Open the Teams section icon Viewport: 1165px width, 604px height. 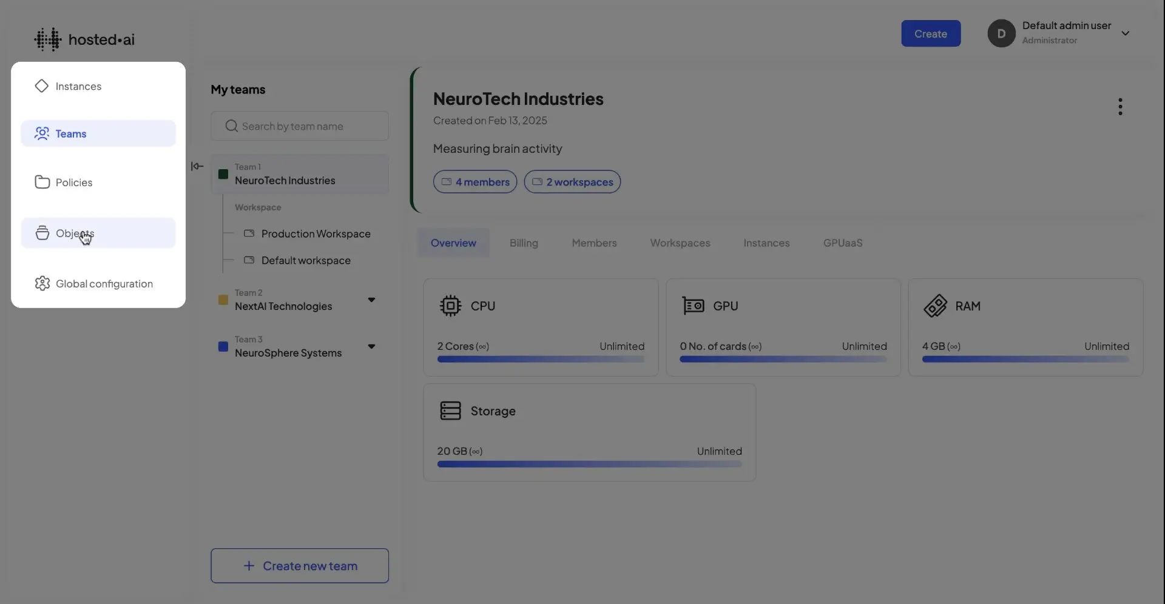click(x=41, y=133)
